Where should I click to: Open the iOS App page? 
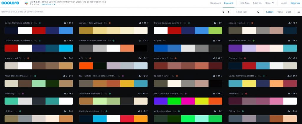click(244, 3)
